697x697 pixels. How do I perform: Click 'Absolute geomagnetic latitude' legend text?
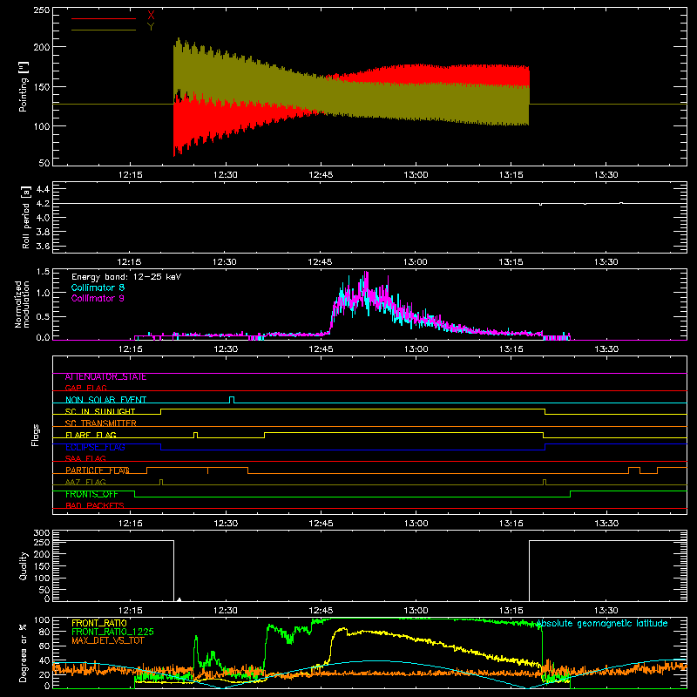(602, 623)
